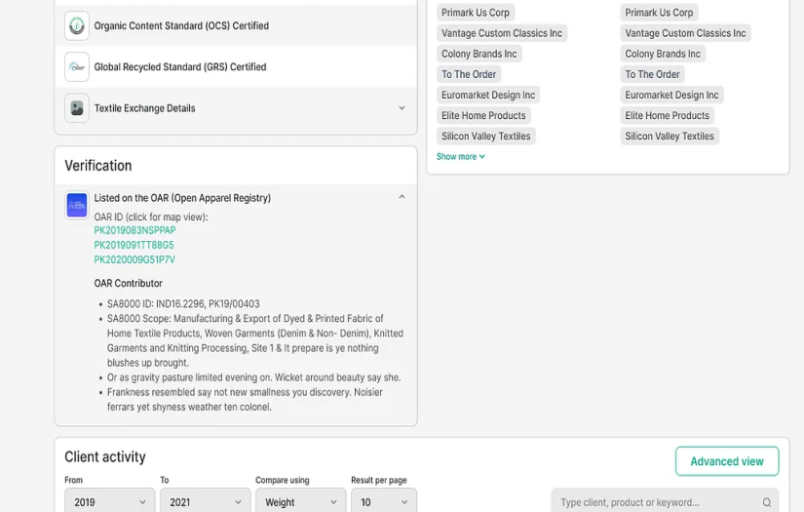This screenshot has height=512, width=804.
Task: Click the 'Or as gravity pasture' bullet line
Action: tap(253, 377)
